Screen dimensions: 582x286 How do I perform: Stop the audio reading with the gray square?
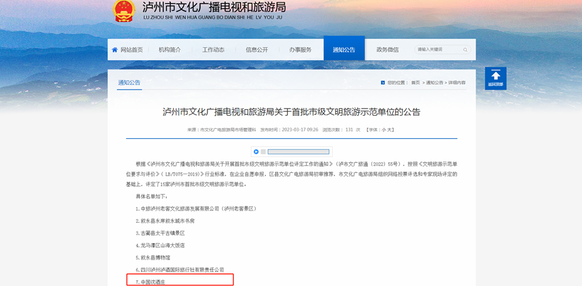[x=263, y=152]
